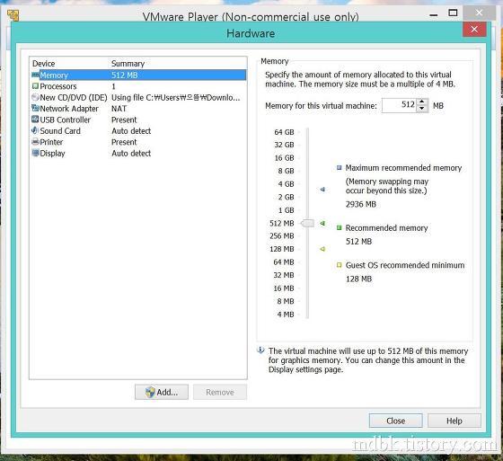Viewport: 503px width, 461px height.
Task: Select Sound Card device
Action: 139,130
